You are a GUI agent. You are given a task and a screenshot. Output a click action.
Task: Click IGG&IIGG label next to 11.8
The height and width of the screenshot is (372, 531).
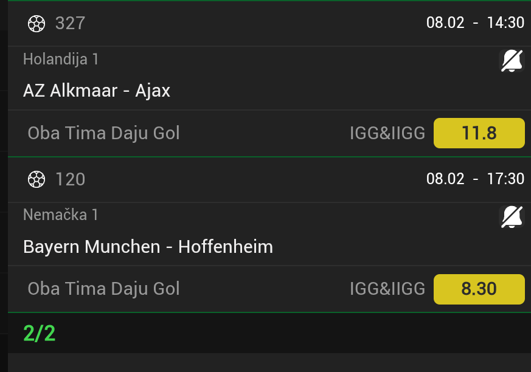(x=387, y=133)
